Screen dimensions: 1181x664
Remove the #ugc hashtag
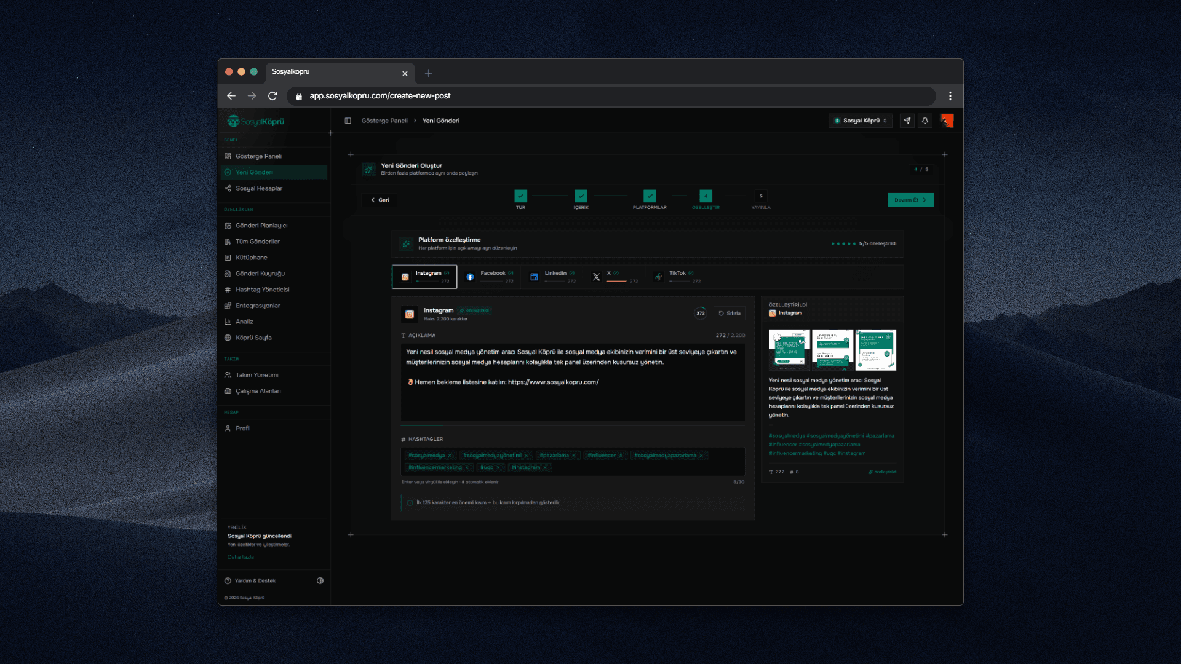pyautogui.click(x=498, y=468)
